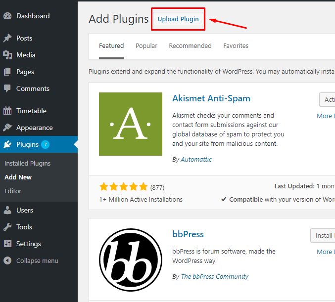Click the Appearance paintbrush icon

click(x=7, y=128)
